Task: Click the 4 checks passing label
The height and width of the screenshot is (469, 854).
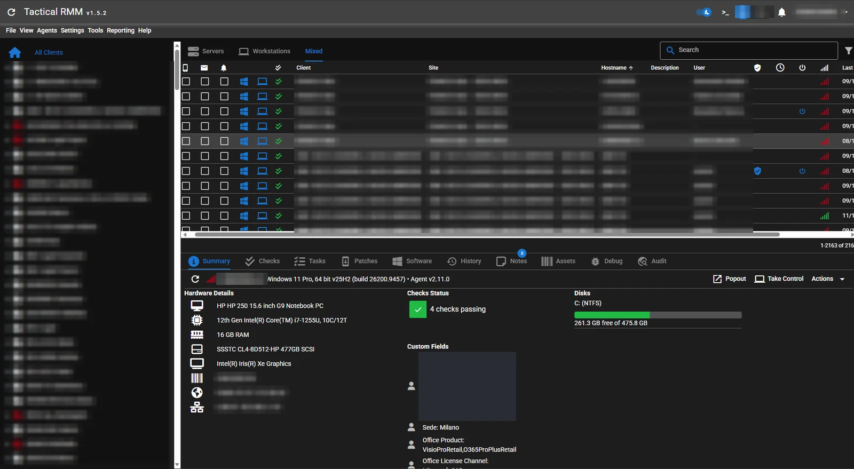Action: 458,309
